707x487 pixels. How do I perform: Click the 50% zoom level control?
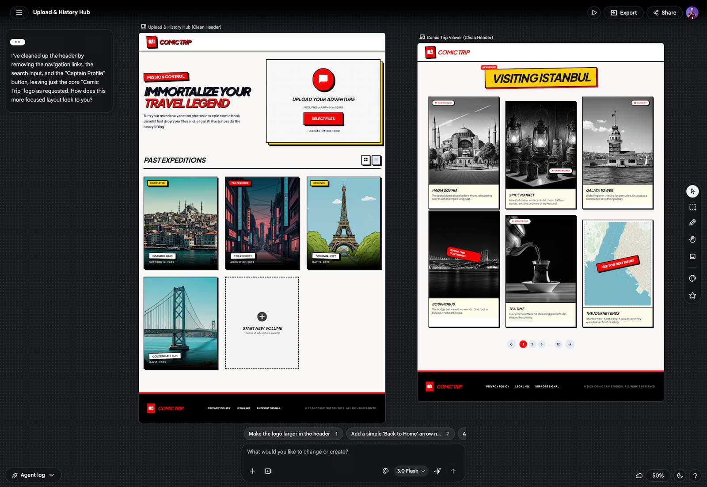(x=658, y=476)
